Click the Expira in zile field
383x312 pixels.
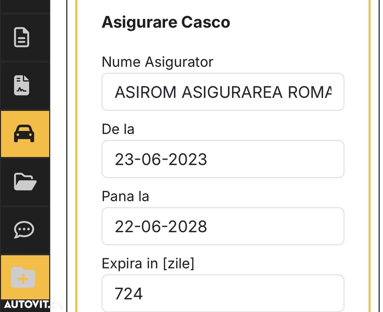[x=223, y=293]
